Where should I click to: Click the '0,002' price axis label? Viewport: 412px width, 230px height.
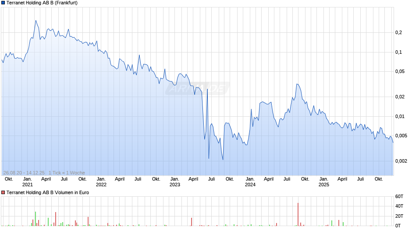click(x=401, y=161)
